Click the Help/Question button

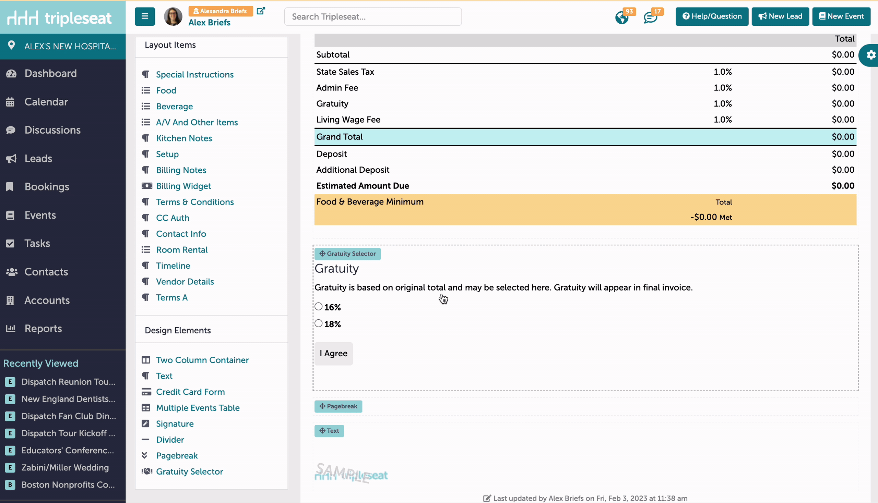712,16
